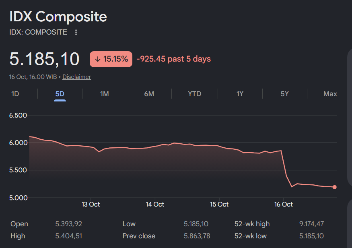Click the 52-wk high value 9.174,47
352x248 pixels.
coord(312,224)
